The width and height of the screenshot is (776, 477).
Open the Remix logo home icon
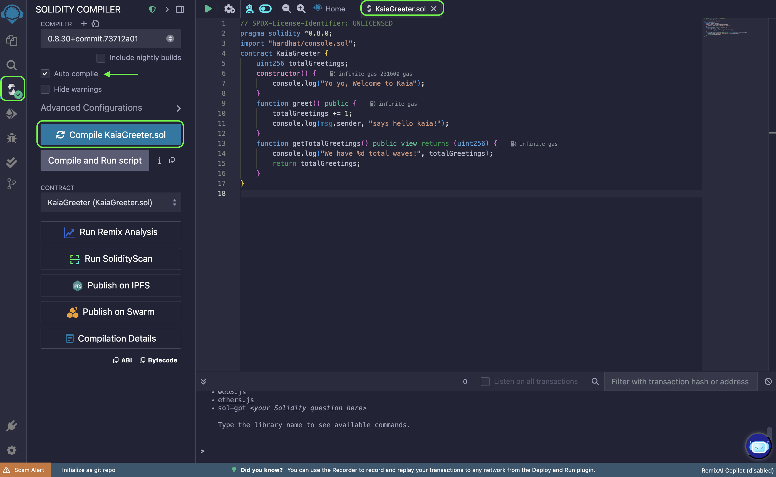click(x=12, y=14)
